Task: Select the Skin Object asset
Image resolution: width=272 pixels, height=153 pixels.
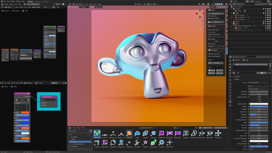Action: [137, 143]
